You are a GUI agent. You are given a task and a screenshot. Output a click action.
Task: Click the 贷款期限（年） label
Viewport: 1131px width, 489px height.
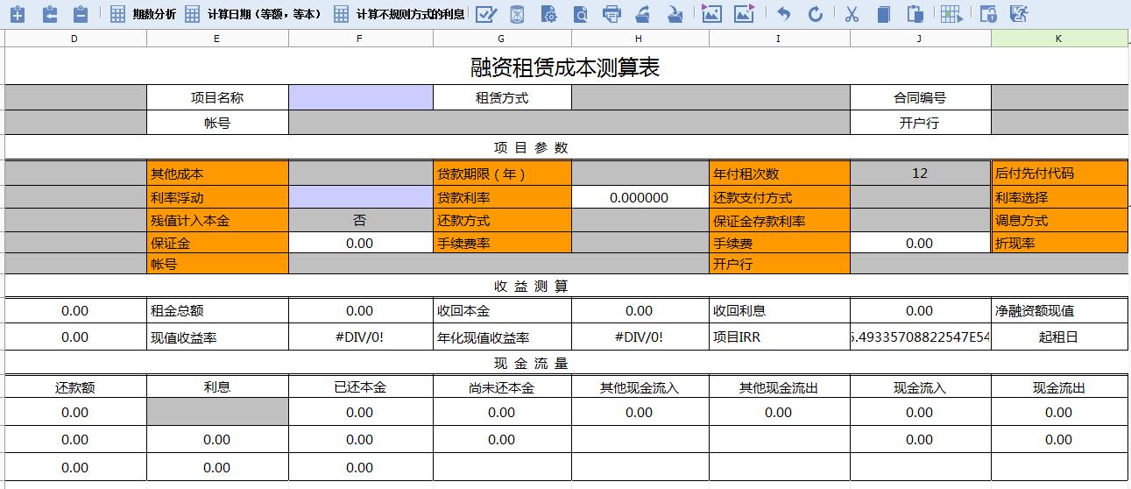[502, 174]
